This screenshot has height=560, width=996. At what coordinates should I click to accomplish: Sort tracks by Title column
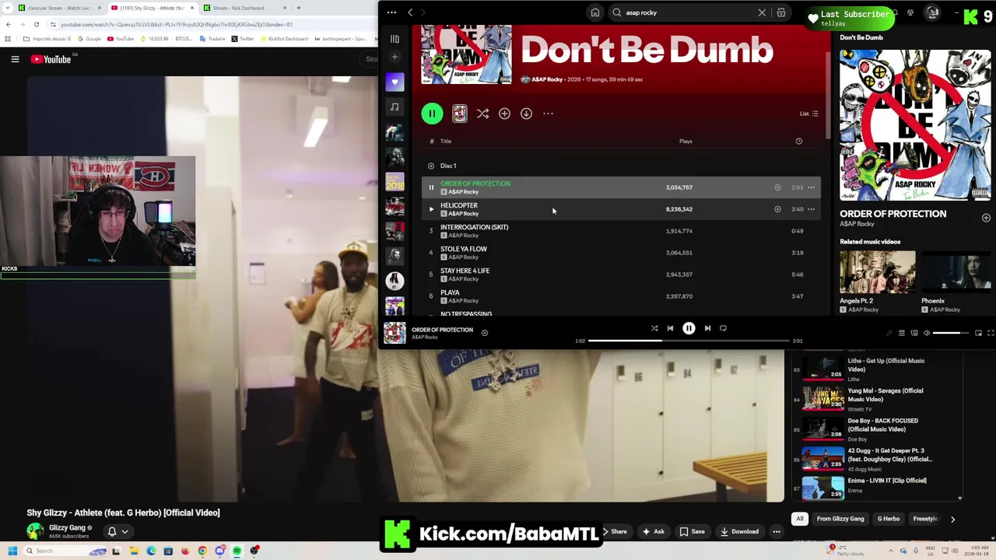(x=446, y=142)
